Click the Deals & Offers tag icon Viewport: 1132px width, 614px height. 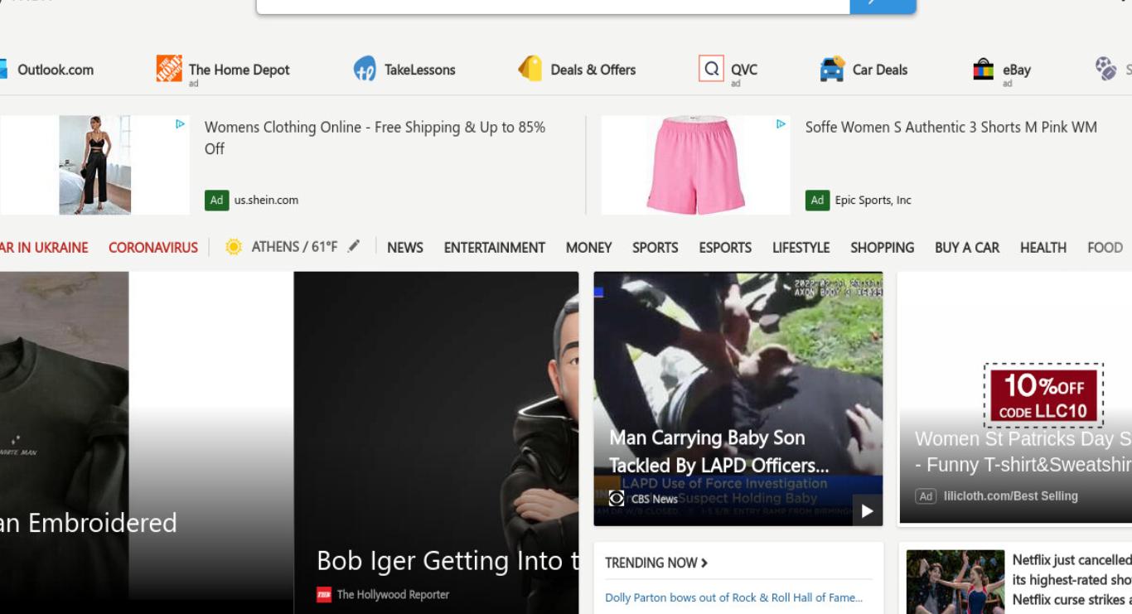tap(530, 69)
